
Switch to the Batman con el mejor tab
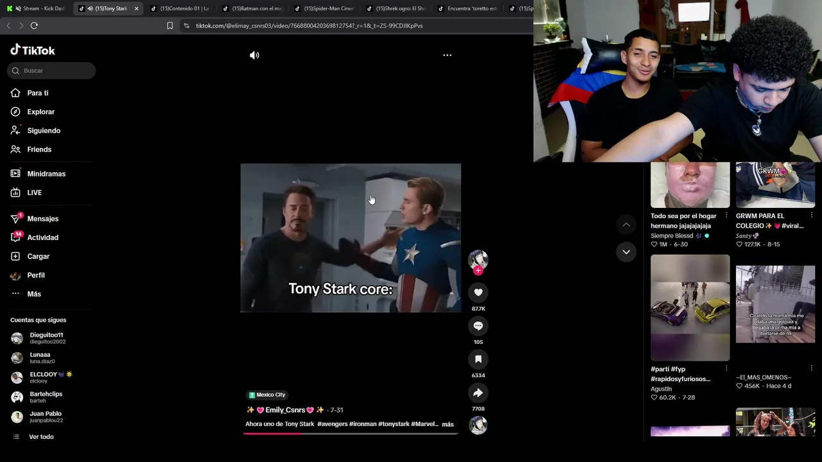pos(252,8)
